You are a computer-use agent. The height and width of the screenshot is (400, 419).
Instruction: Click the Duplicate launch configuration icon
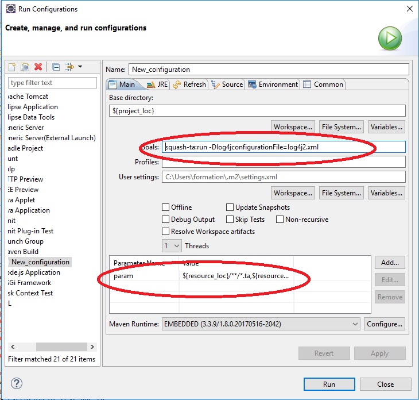coord(25,67)
